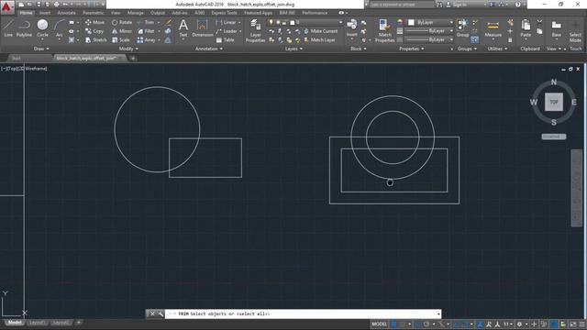Click the TOP face of ViewCube
This screenshot has width=587, height=330.
pos(554,102)
